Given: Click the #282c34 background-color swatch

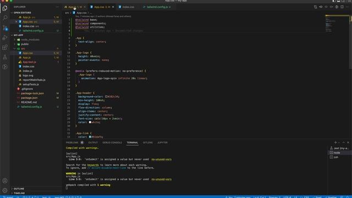Looking at the screenshot, I should 106,97.
